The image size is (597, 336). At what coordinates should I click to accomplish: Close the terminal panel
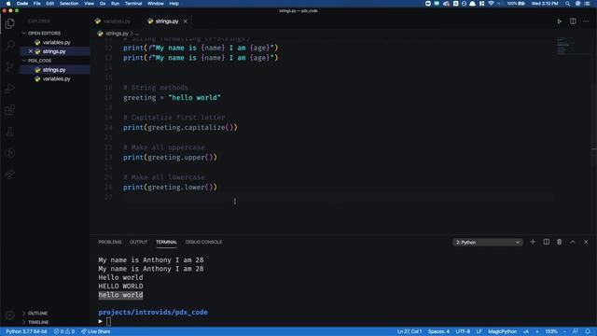click(x=586, y=242)
